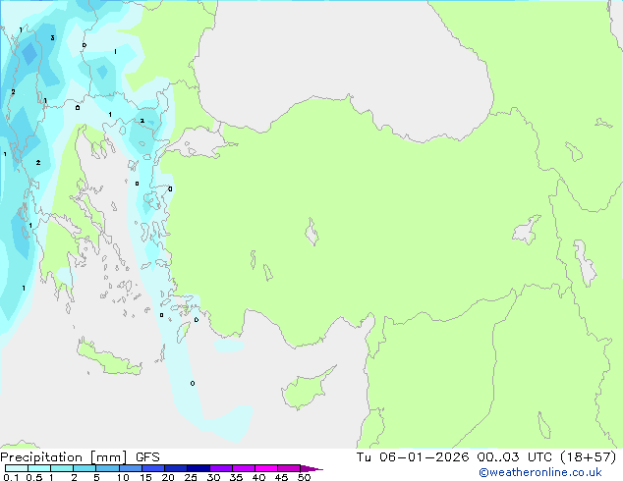Click the forecast offset '(18+57)'
The image size is (623, 481).
pyautogui.click(x=588, y=457)
